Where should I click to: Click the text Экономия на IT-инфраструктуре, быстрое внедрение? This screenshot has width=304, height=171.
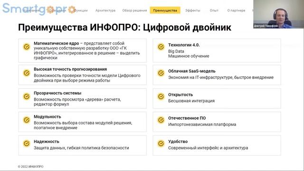coord(221,77)
